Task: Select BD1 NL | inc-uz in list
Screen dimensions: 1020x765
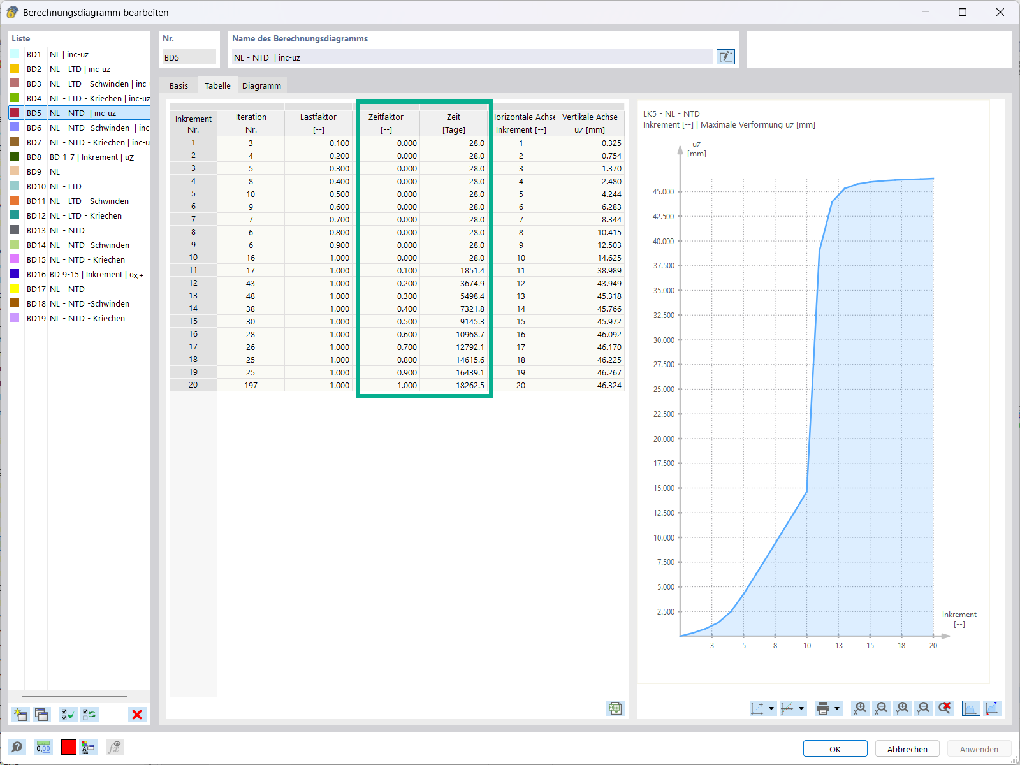Action: (x=80, y=54)
